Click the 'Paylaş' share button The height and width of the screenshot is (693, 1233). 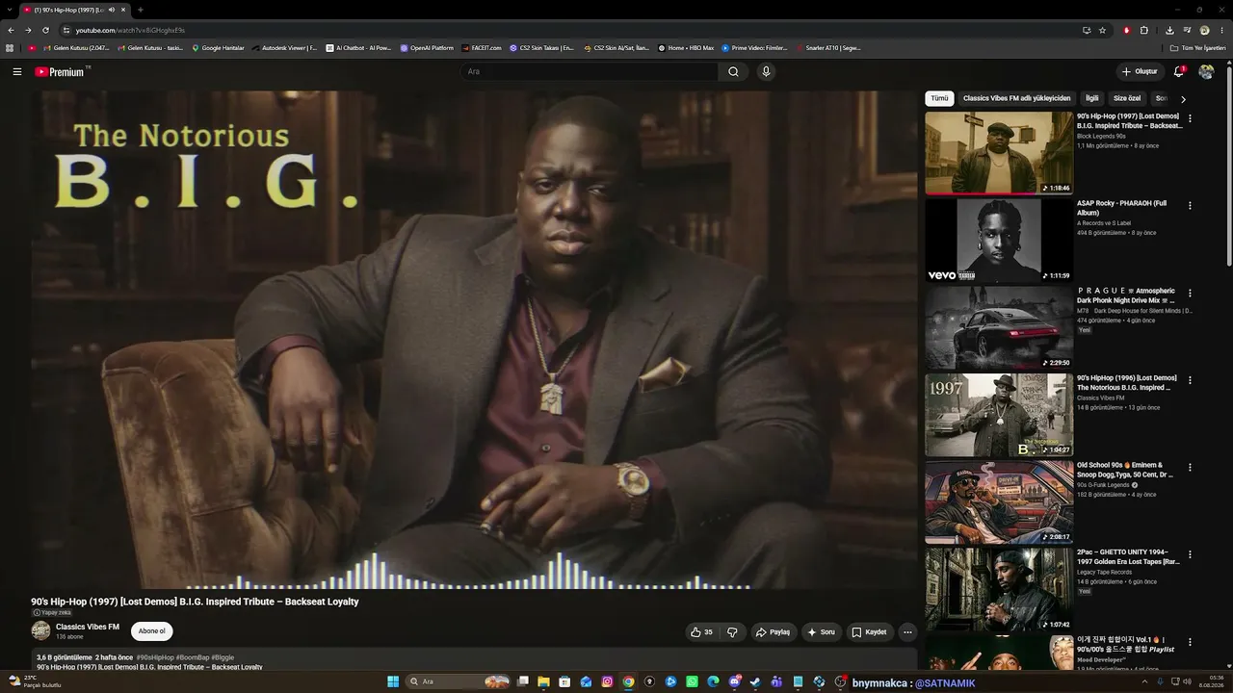pyautogui.click(x=774, y=632)
